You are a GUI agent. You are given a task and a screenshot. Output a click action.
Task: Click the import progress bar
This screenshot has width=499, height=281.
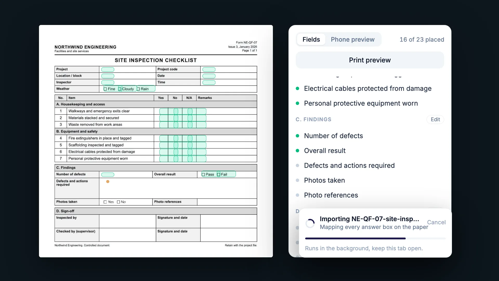[375, 238]
